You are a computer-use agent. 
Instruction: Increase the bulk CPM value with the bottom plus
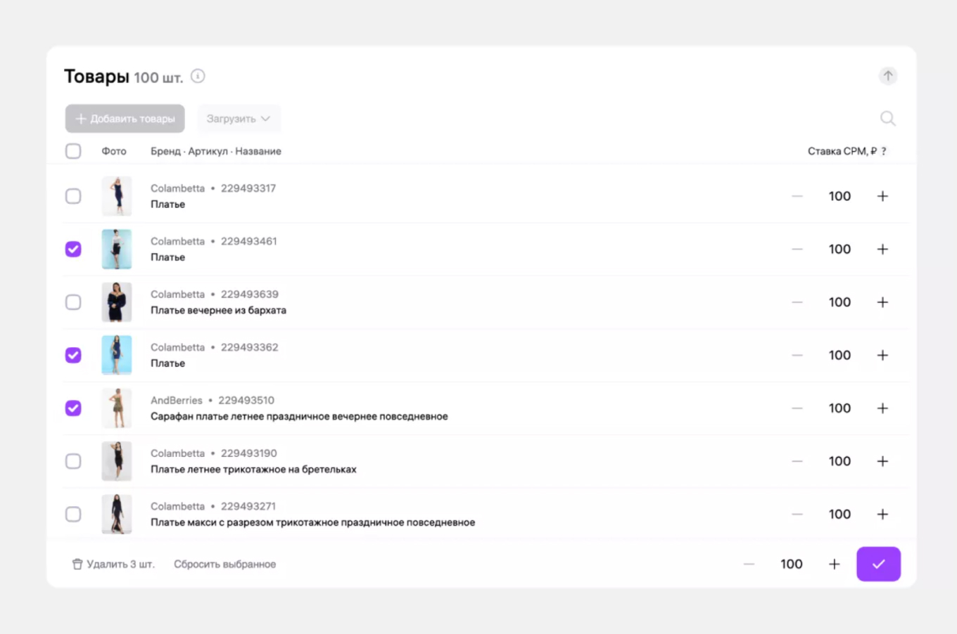pos(835,564)
